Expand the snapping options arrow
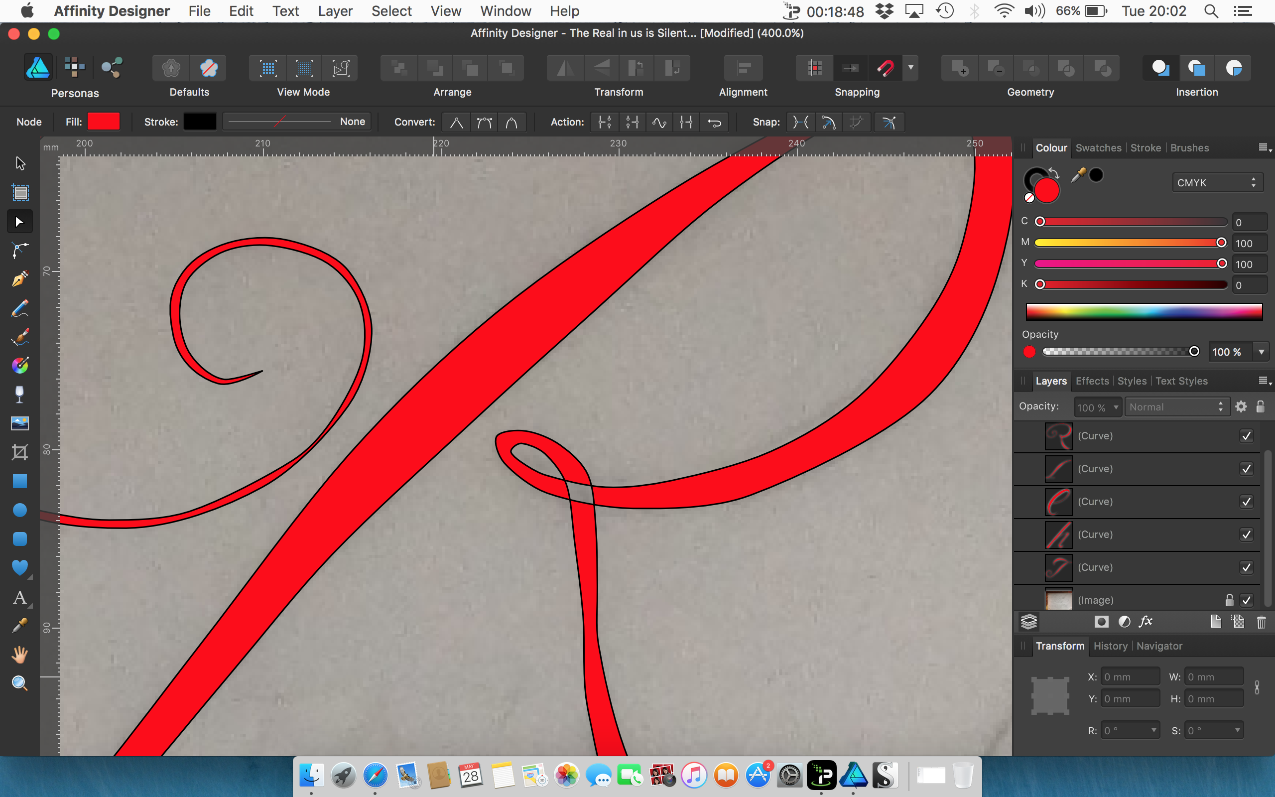This screenshot has width=1275, height=797. [x=911, y=67]
